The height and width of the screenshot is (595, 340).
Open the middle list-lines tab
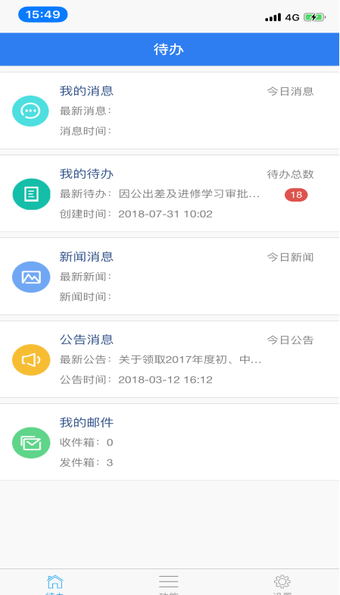point(169,583)
